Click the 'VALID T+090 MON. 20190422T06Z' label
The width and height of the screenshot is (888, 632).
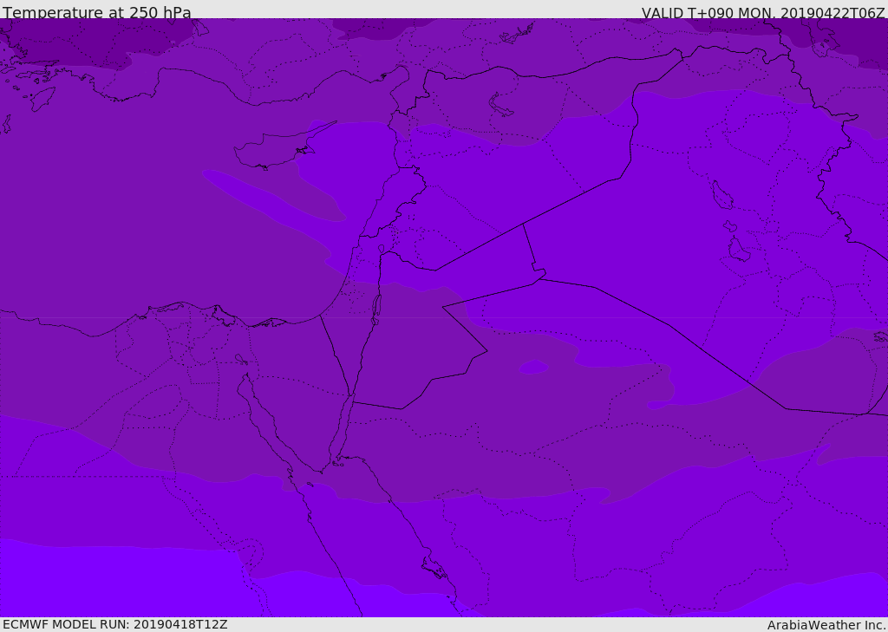click(x=763, y=12)
